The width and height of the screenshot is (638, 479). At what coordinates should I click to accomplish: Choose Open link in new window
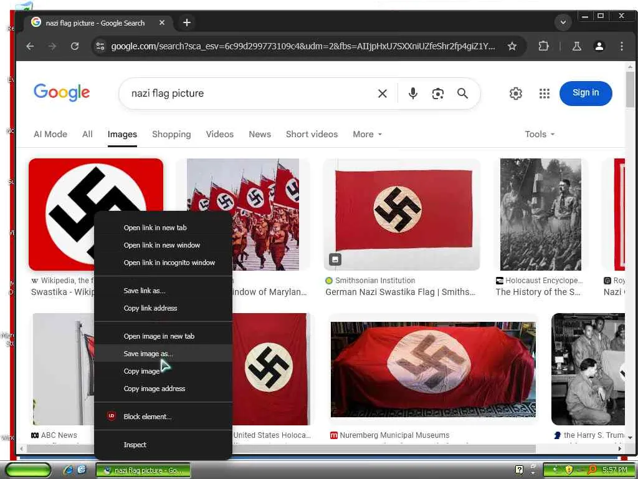163,245
